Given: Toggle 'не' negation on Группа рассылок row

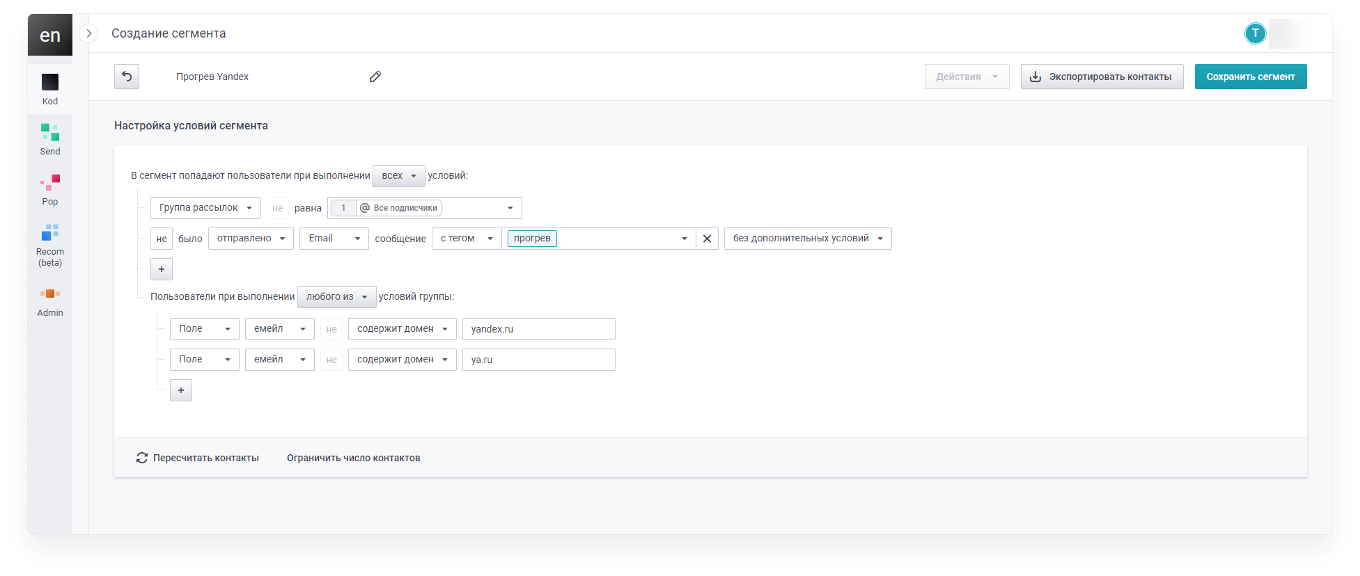Looking at the screenshot, I should coord(278,208).
